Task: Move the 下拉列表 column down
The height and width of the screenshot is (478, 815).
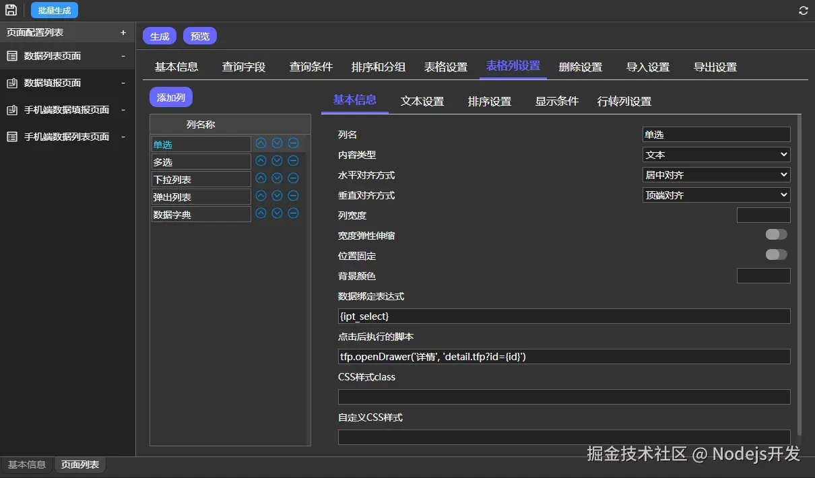Action: pyautogui.click(x=277, y=178)
